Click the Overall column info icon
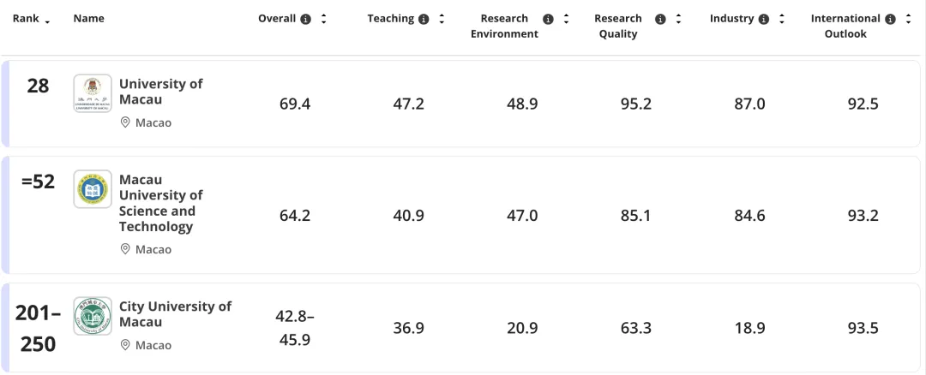926x375 pixels. pos(306,19)
